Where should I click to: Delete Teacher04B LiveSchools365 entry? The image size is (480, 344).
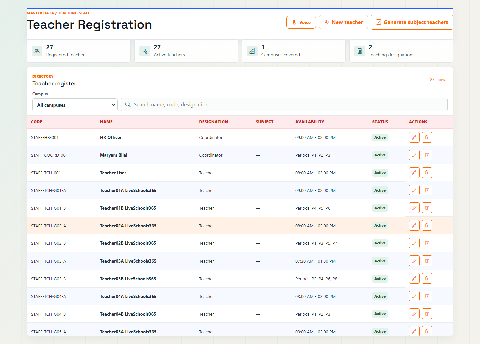[x=427, y=314]
